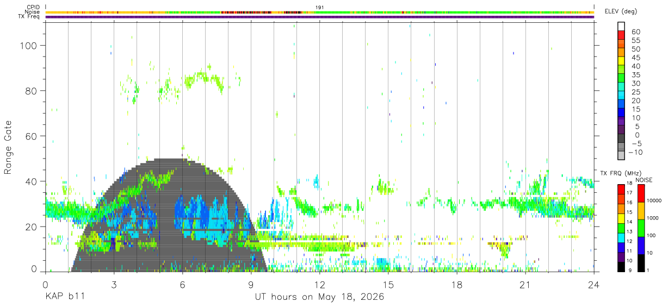The image size is (668, 308).
Task: Click the black 9–10 MHz TX FRQ swatch
Action: point(621,266)
